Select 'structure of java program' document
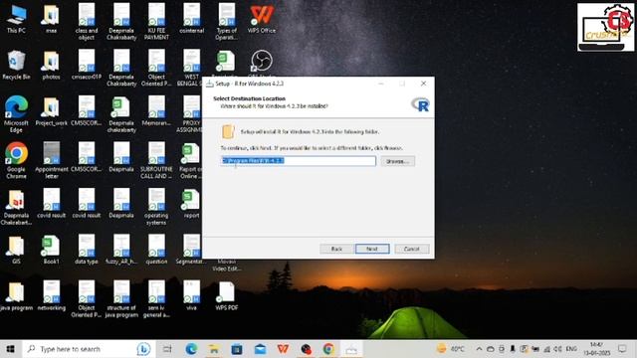This screenshot has height=358, width=637. (x=121, y=299)
